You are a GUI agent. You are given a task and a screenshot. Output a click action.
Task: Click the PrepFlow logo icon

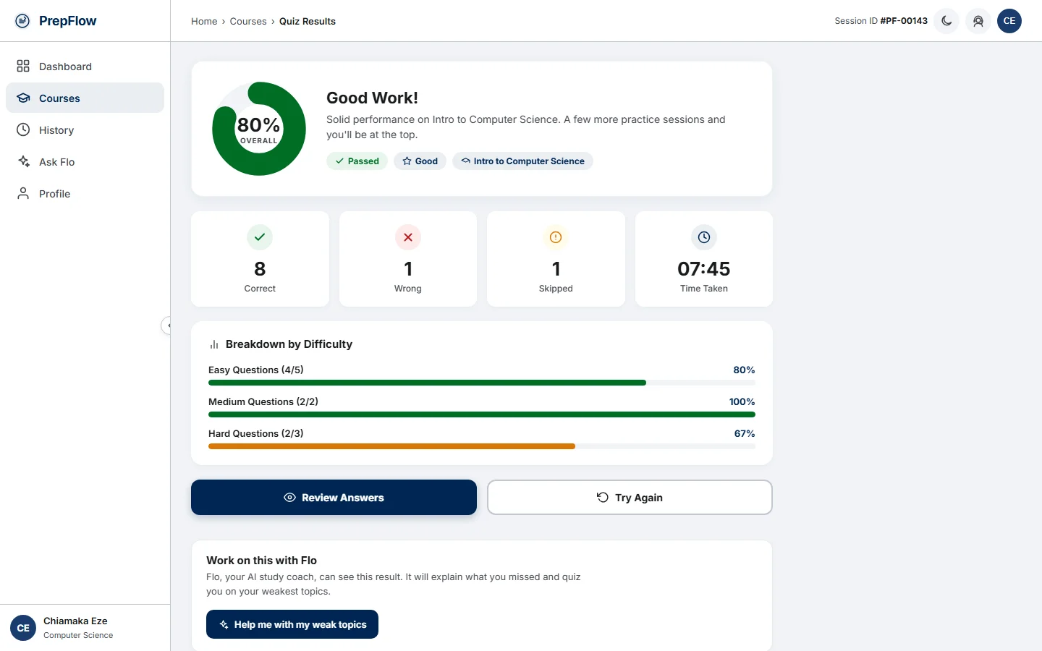[23, 21]
